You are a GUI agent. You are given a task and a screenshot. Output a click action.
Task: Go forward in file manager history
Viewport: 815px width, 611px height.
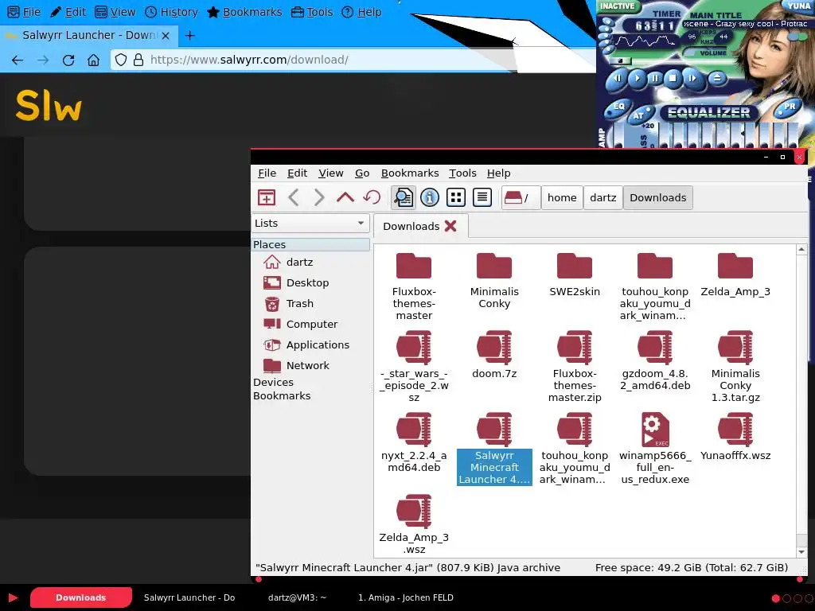tap(319, 197)
